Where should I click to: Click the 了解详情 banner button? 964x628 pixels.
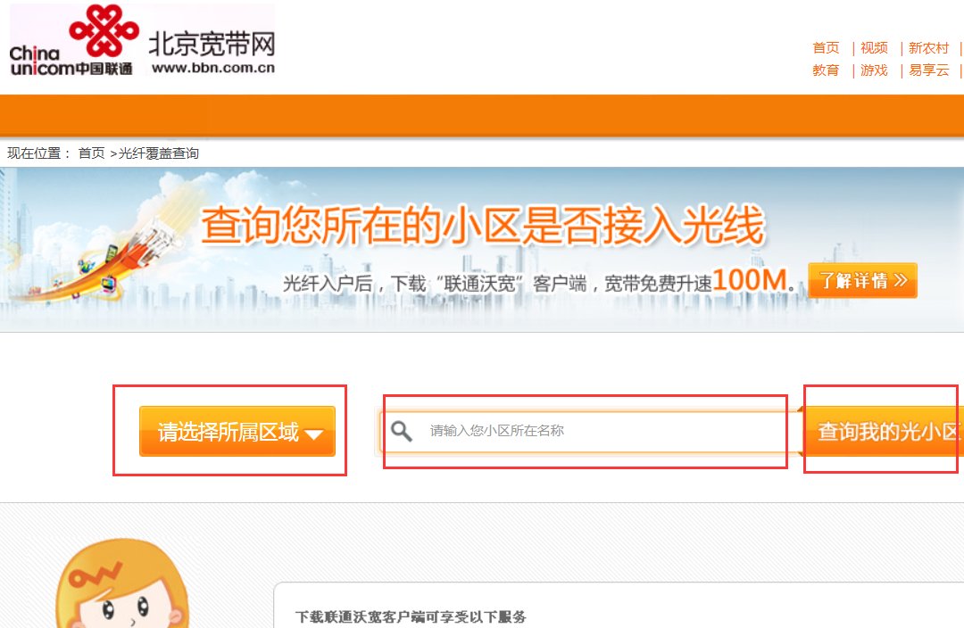pyautogui.click(x=863, y=280)
